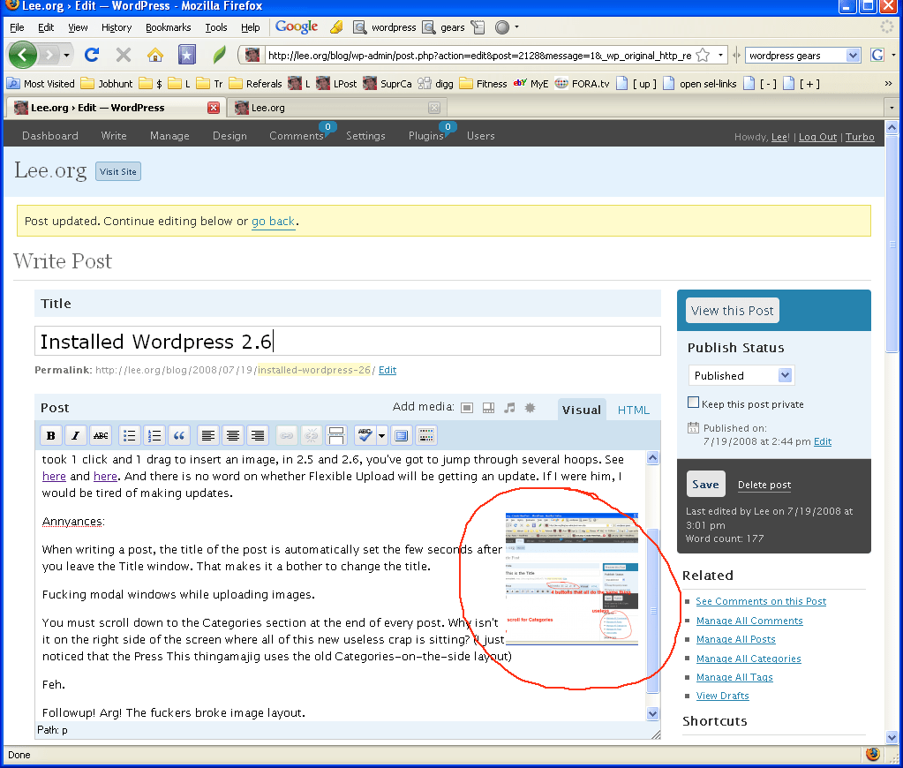
Task: Reload the page in Firefox
Action: [92, 56]
